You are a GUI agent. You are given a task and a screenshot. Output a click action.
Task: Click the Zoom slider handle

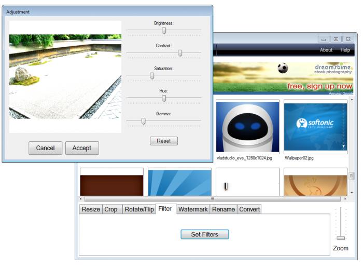[341, 238]
